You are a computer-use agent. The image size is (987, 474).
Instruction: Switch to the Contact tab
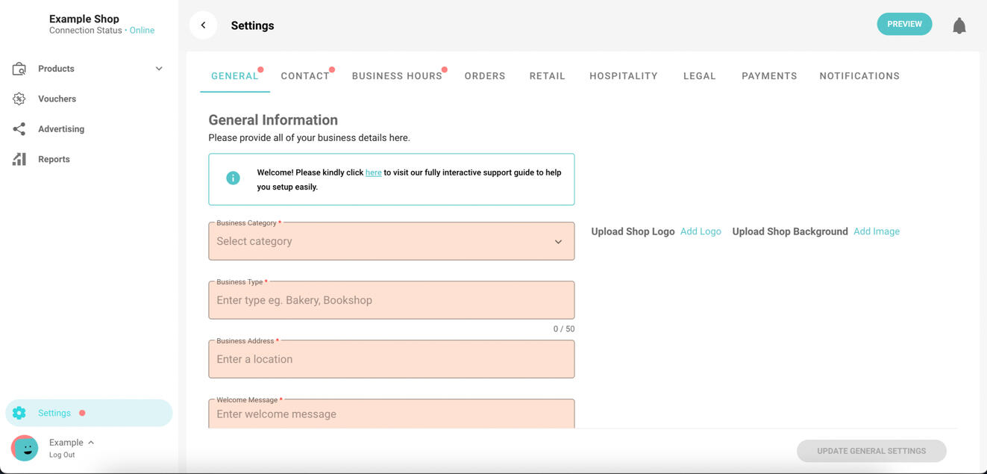coord(304,76)
